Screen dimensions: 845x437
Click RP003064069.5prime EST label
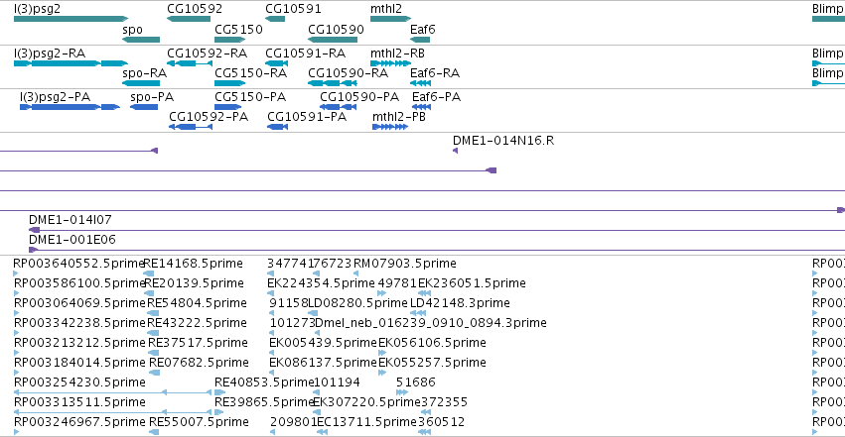click(x=79, y=303)
